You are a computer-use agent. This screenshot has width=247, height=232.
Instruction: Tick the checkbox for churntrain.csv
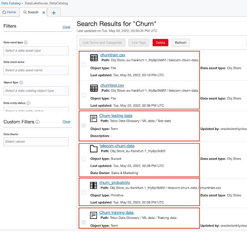point(84,65)
